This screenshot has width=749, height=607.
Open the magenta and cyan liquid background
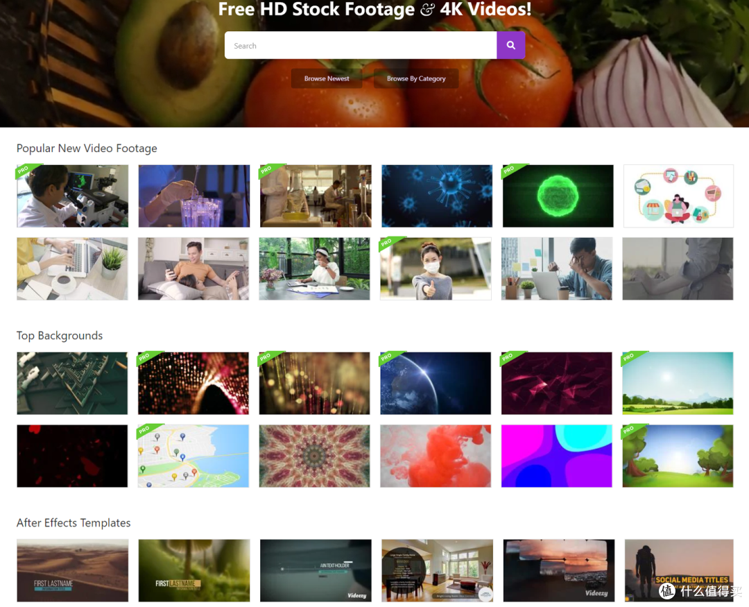tap(556, 456)
